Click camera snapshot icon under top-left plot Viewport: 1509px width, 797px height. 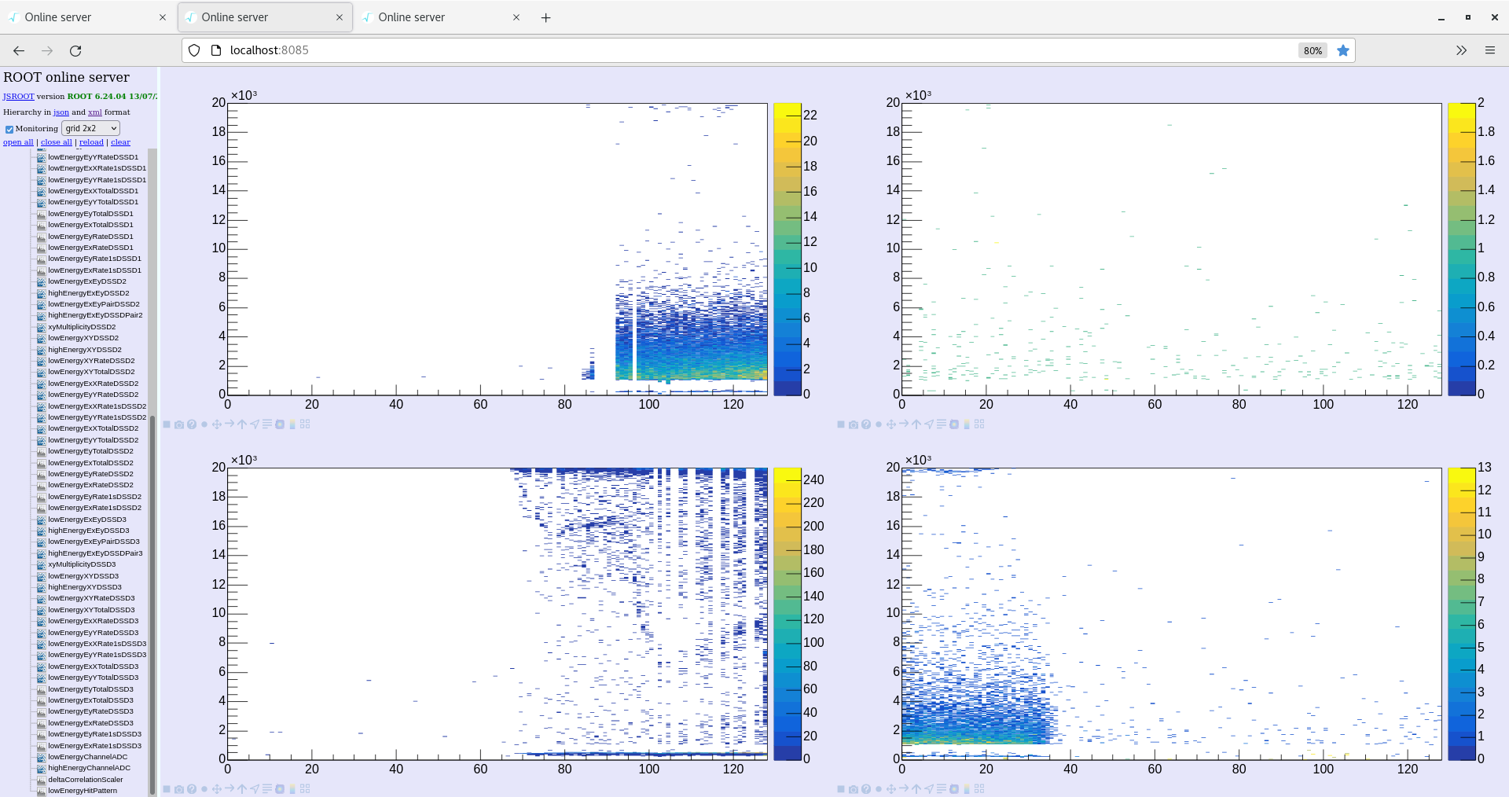[179, 424]
